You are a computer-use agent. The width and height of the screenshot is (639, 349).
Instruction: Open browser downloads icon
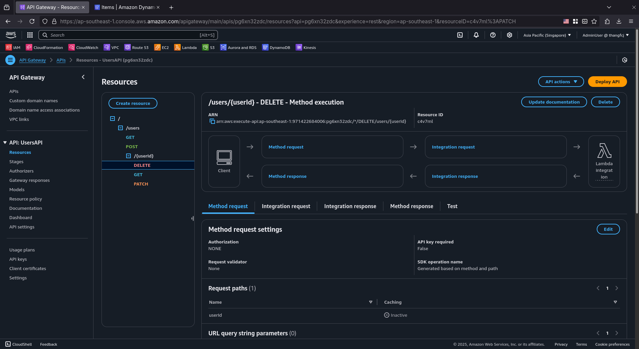point(619,21)
